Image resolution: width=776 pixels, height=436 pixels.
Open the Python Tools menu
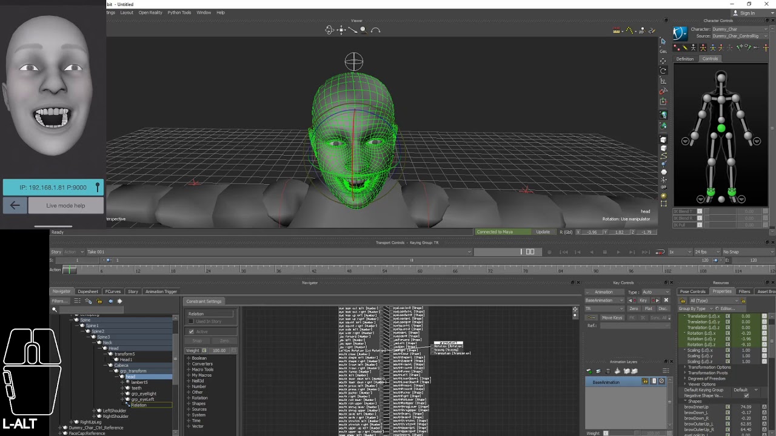tap(179, 12)
